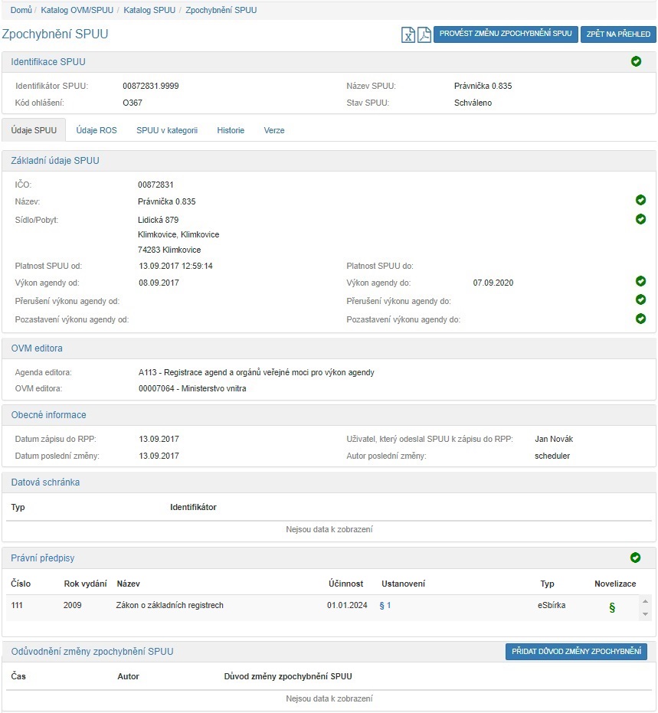Export the record to PDF

[x=424, y=34]
